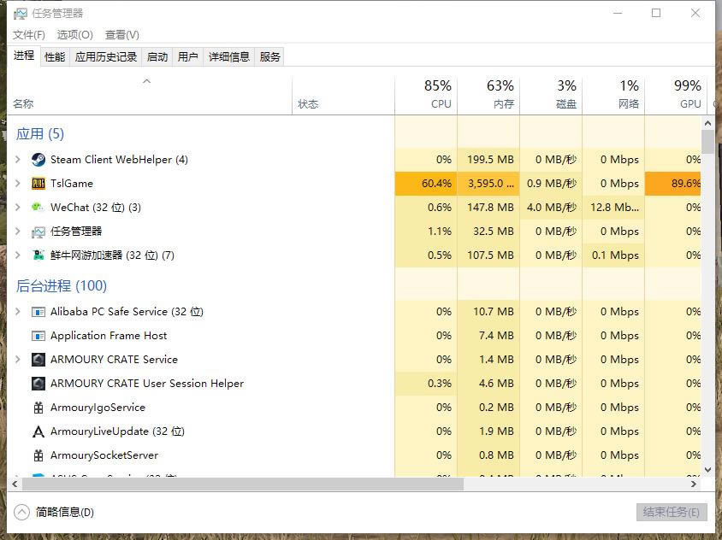Click WeChat disk value 4.0 MB/秒

[x=552, y=208]
